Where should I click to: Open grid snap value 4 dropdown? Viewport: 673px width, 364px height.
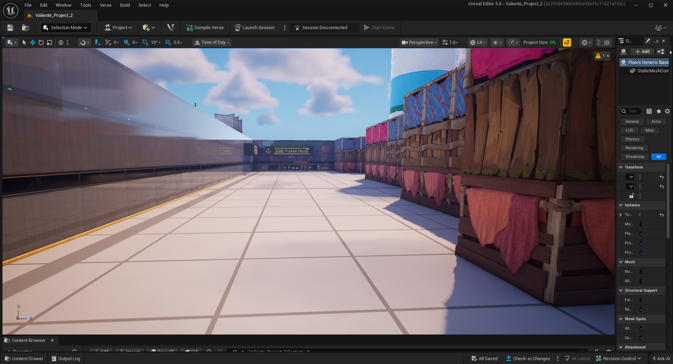click(x=135, y=42)
